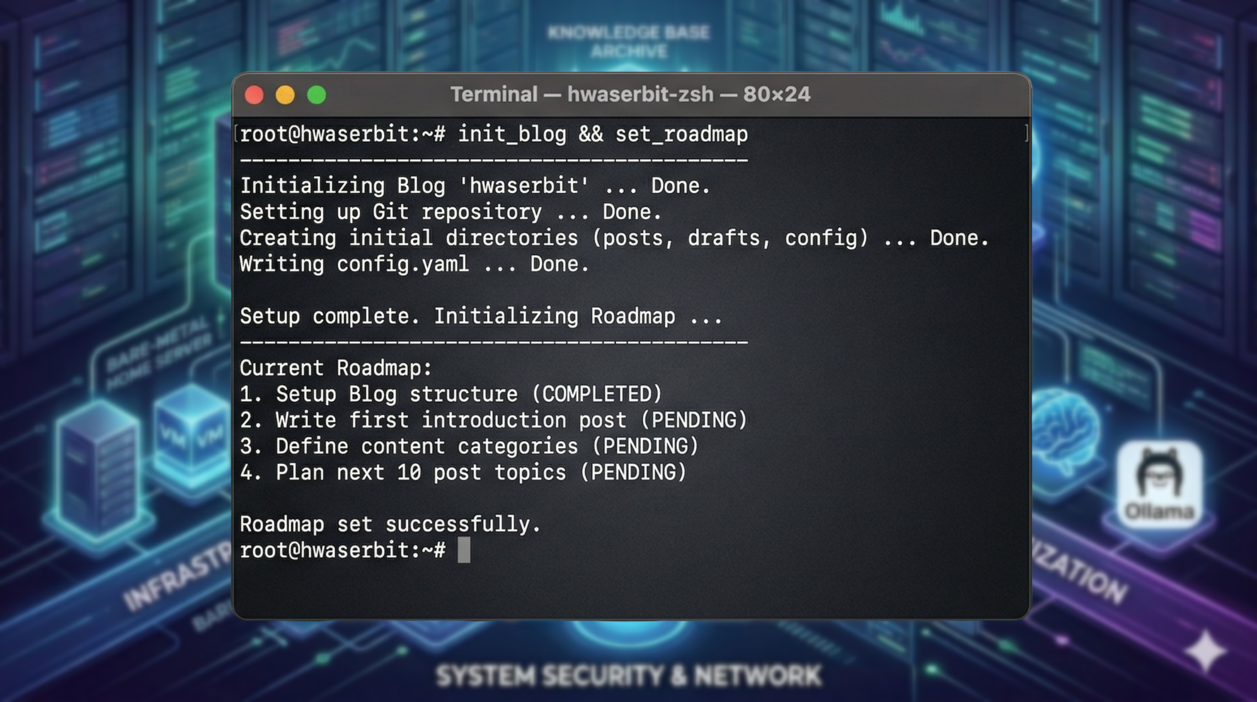
Task: Click the init_blog && set_roadmap command
Action: [x=602, y=134]
